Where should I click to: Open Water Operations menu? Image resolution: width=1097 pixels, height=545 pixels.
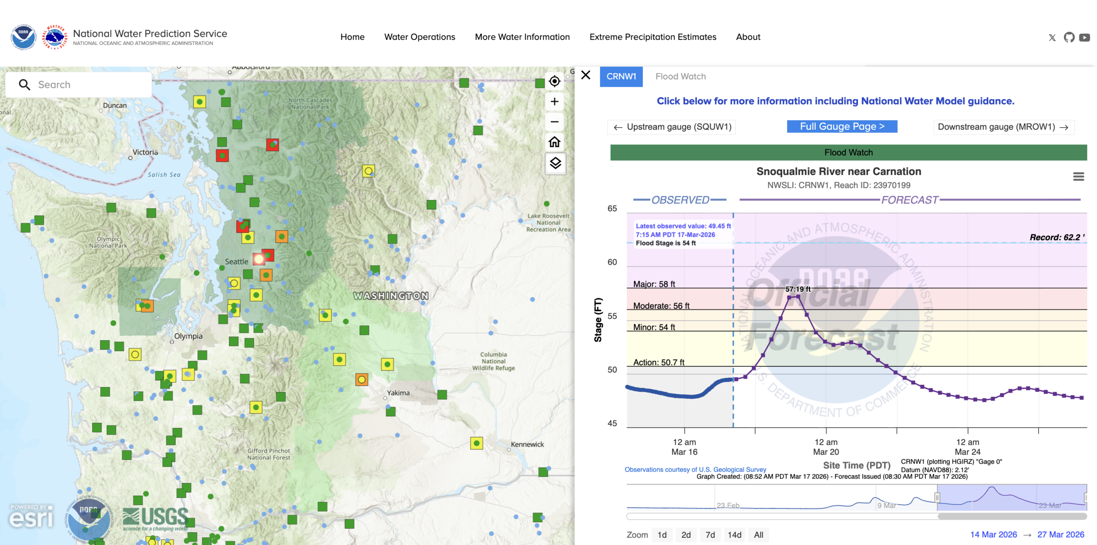pos(420,37)
